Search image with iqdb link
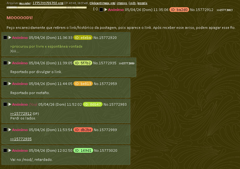This screenshot has width=240, height=169. coord(132,3)
